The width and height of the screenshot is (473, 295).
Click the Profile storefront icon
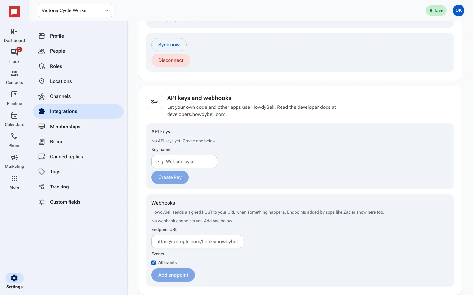[42, 36]
